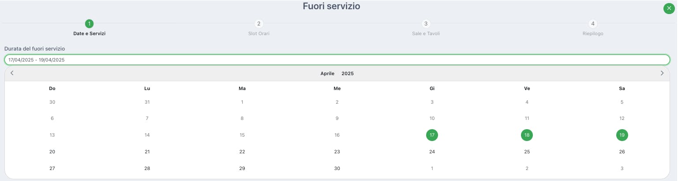Screen dimensions: 678x181
Task: Select highlighted day 19 in calendar
Action: coord(622,135)
